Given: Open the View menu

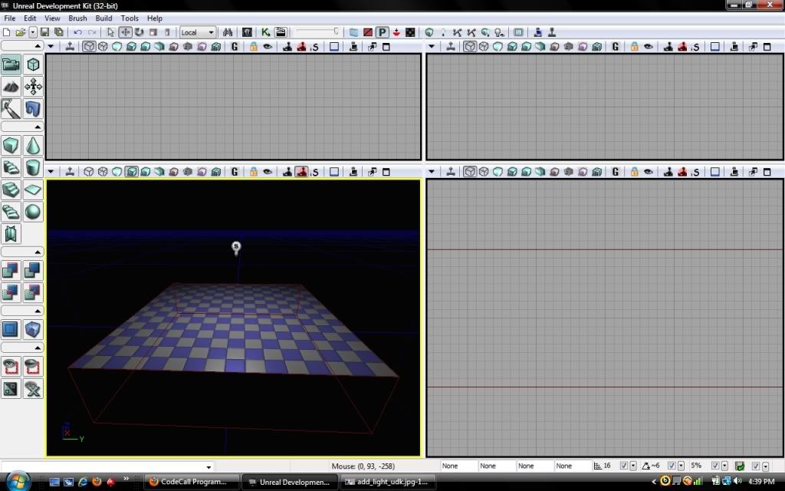Looking at the screenshot, I should [52, 18].
